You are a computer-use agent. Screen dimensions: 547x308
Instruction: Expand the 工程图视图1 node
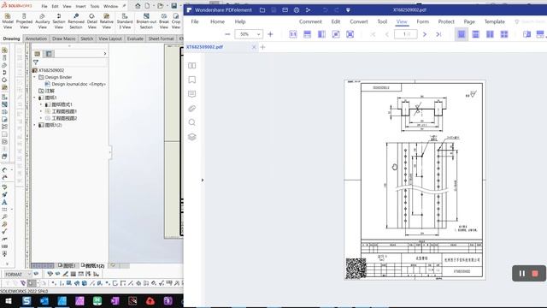41,111
